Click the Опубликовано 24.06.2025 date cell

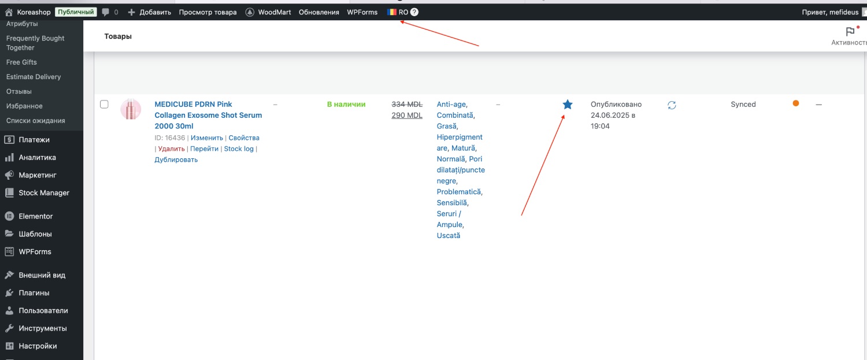tap(616, 115)
